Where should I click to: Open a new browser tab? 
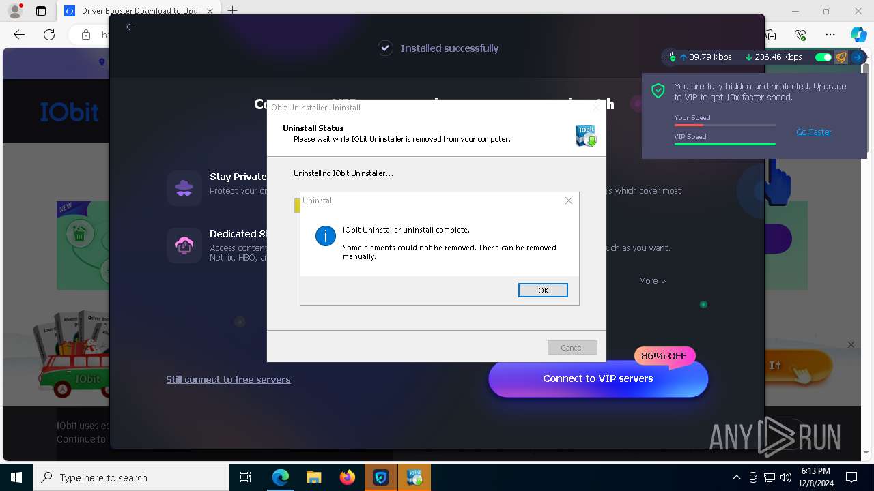(233, 11)
